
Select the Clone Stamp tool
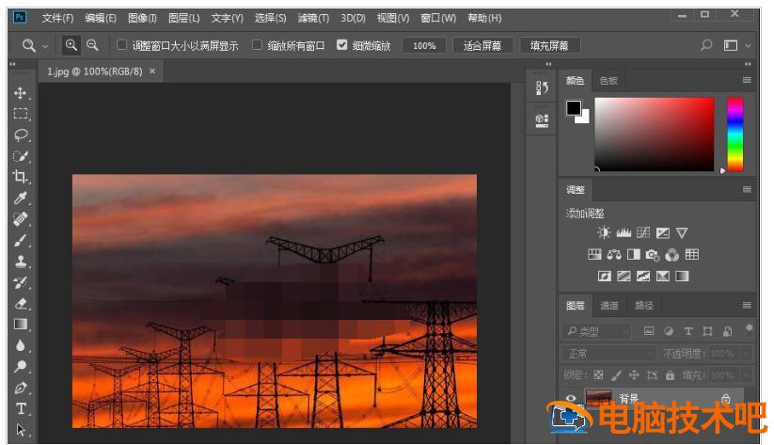pyautogui.click(x=20, y=262)
